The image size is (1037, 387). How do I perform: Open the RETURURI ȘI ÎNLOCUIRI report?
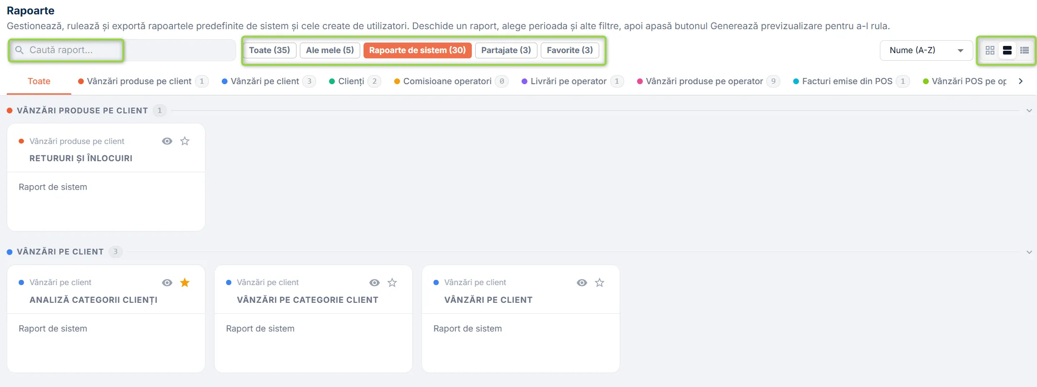tap(81, 158)
